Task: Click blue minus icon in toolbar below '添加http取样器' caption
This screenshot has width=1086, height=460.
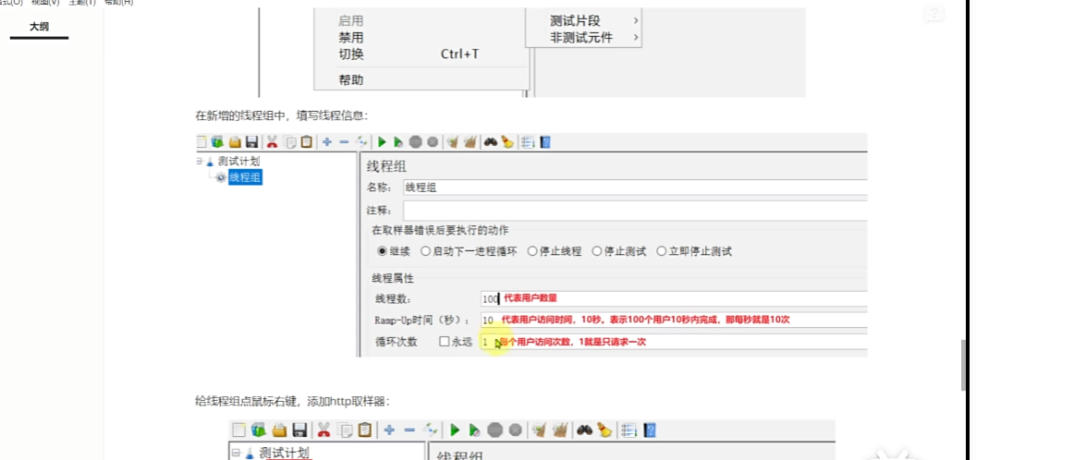Action: click(409, 430)
